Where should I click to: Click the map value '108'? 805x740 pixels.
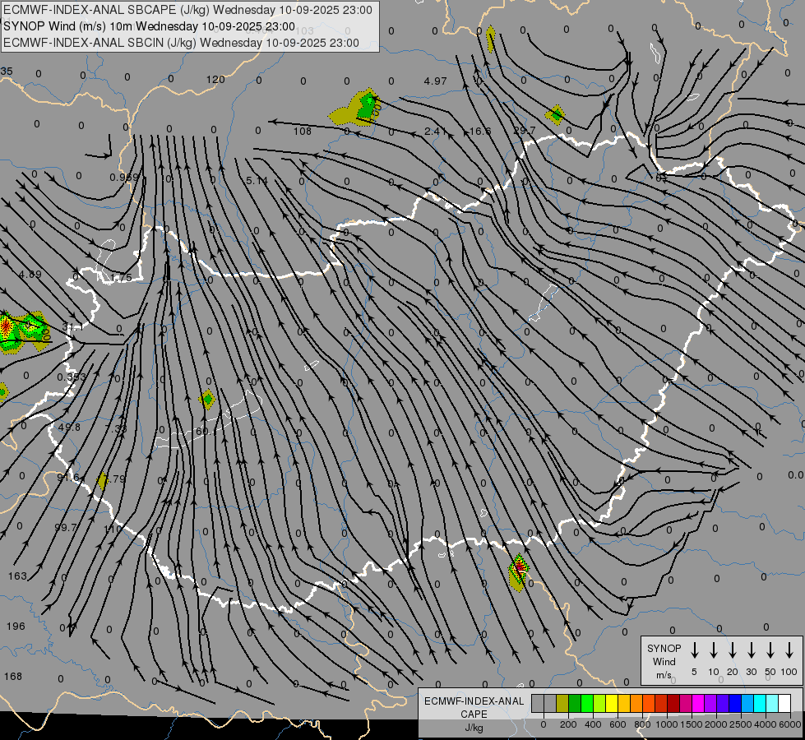coord(303,131)
